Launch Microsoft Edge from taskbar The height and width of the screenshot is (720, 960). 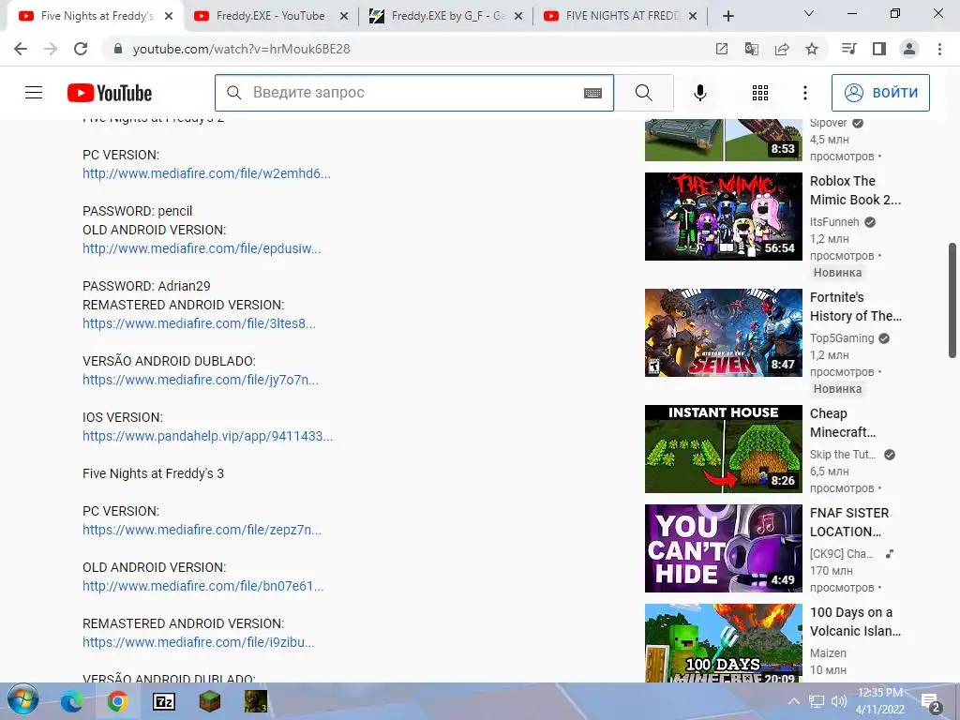point(71,701)
